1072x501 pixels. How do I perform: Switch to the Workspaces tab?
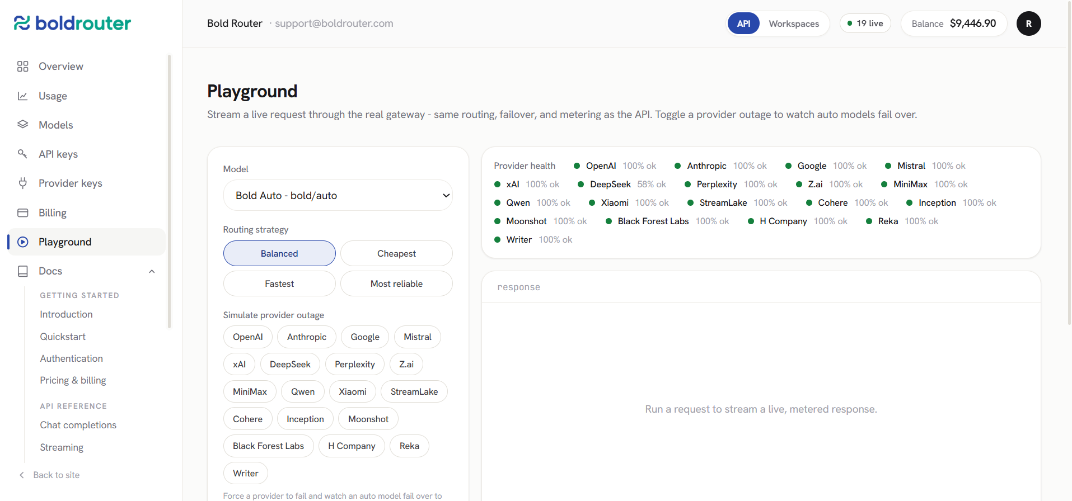click(x=794, y=23)
